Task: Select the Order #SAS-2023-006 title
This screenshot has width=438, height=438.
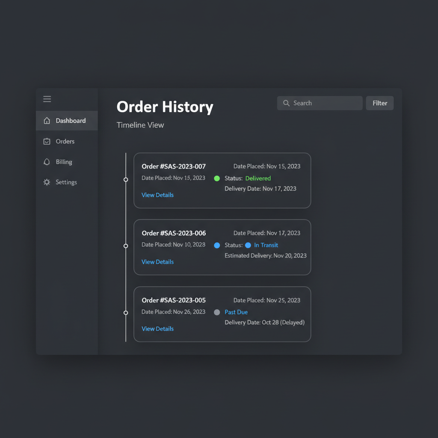Action: point(174,233)
